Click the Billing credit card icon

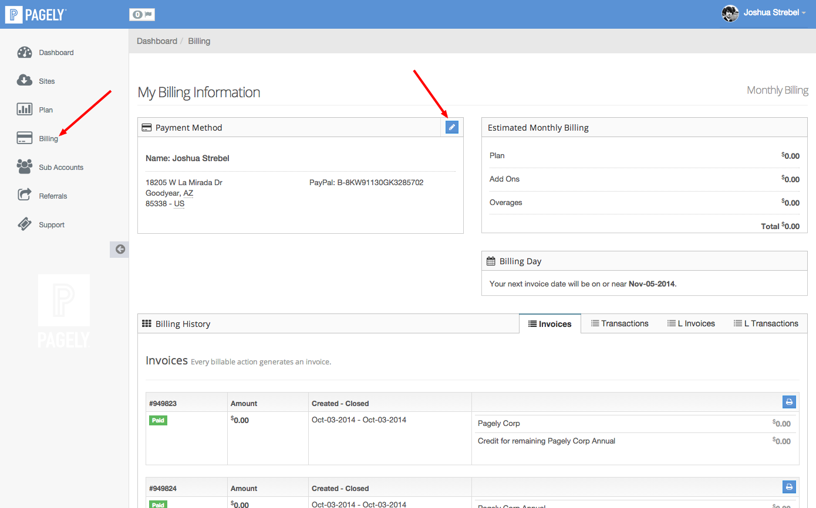(x=25, y=138)
